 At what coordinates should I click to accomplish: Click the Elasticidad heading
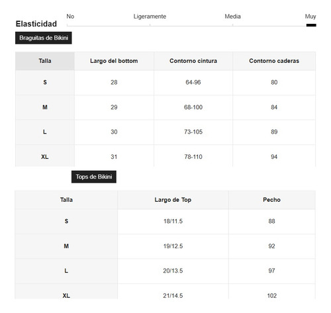coord(36,24)
